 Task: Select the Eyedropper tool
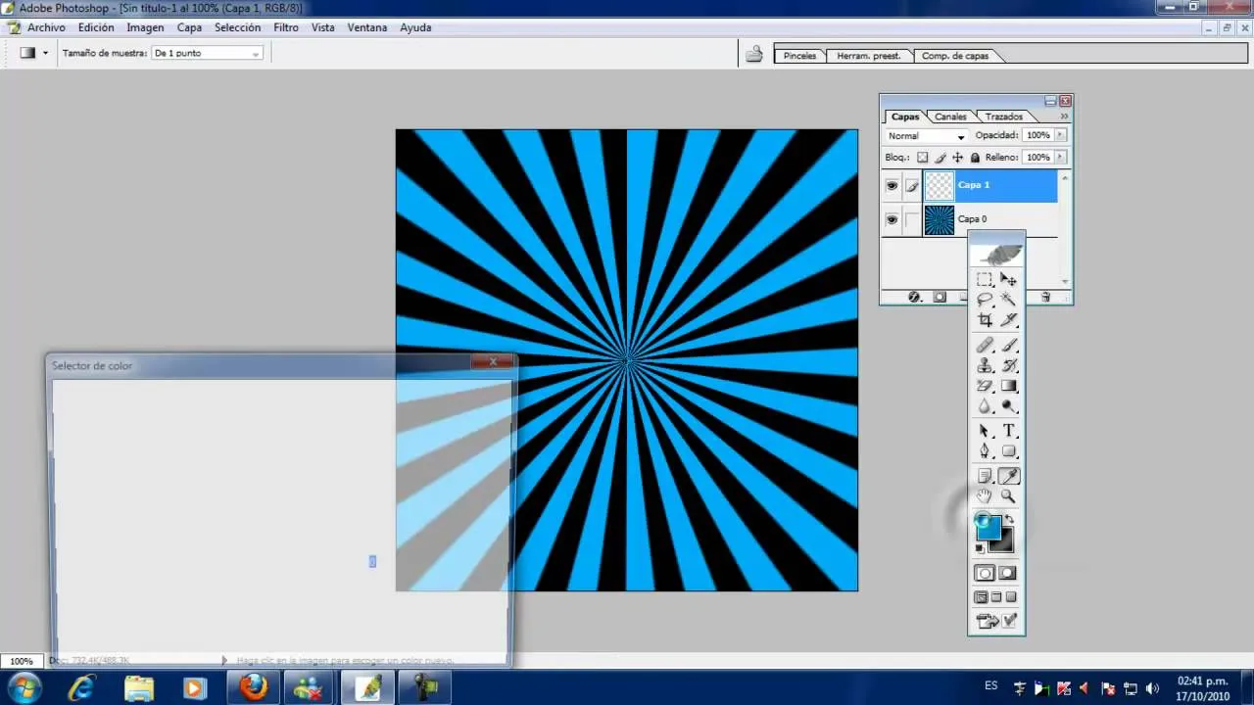[x=1008, y=476]
